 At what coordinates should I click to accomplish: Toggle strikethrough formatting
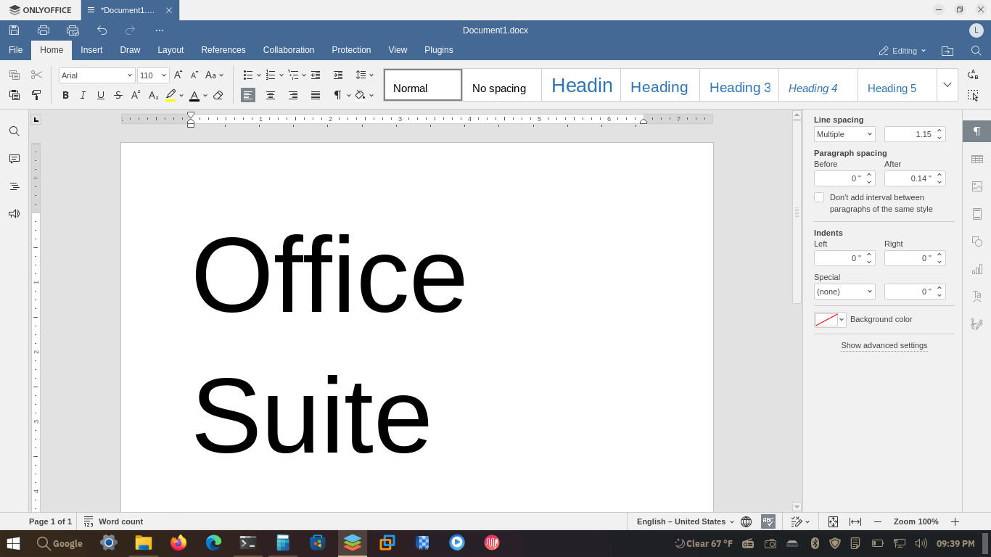tap(118, 95)
